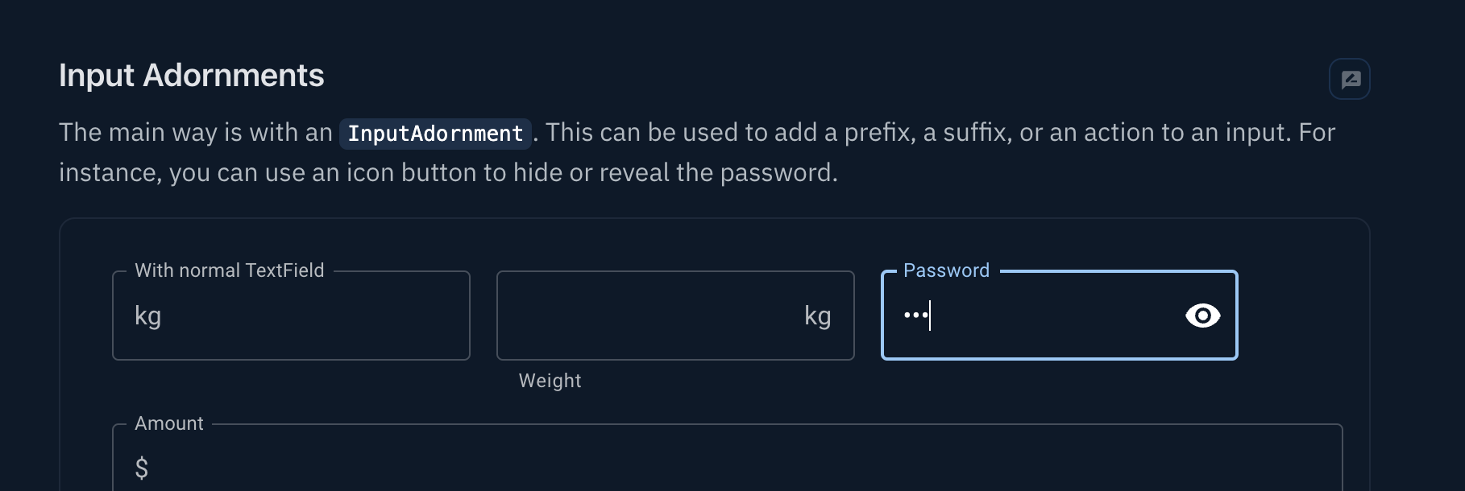Click the InputAdornment inline code chip
The image size is (1465, 491).
point(435,133)
